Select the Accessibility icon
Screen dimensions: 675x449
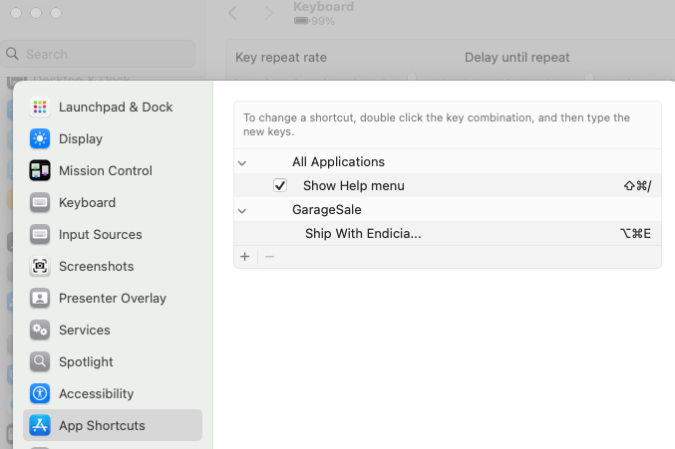point(40,393)
